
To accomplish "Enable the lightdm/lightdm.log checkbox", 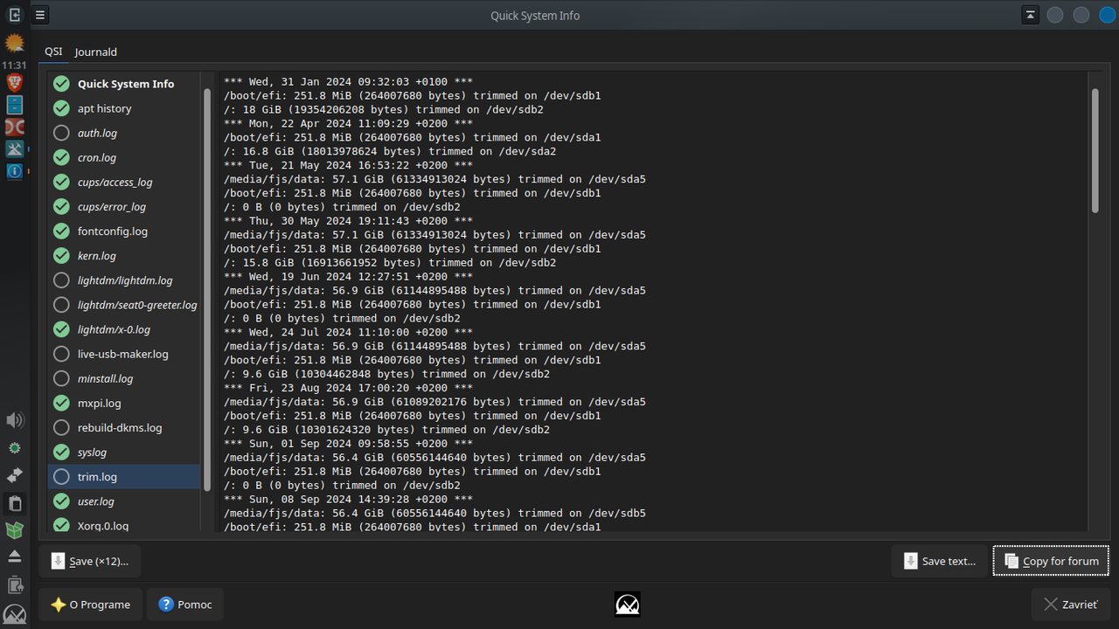I will point(61,280).
